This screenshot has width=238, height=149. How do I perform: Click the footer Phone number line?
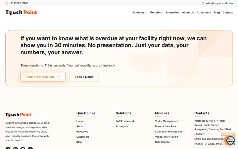point(209,144)
